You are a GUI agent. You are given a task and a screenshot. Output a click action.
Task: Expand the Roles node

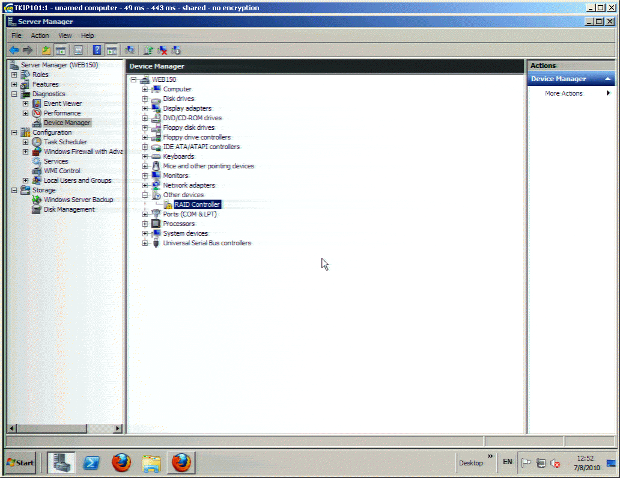(x=14, y=75)
